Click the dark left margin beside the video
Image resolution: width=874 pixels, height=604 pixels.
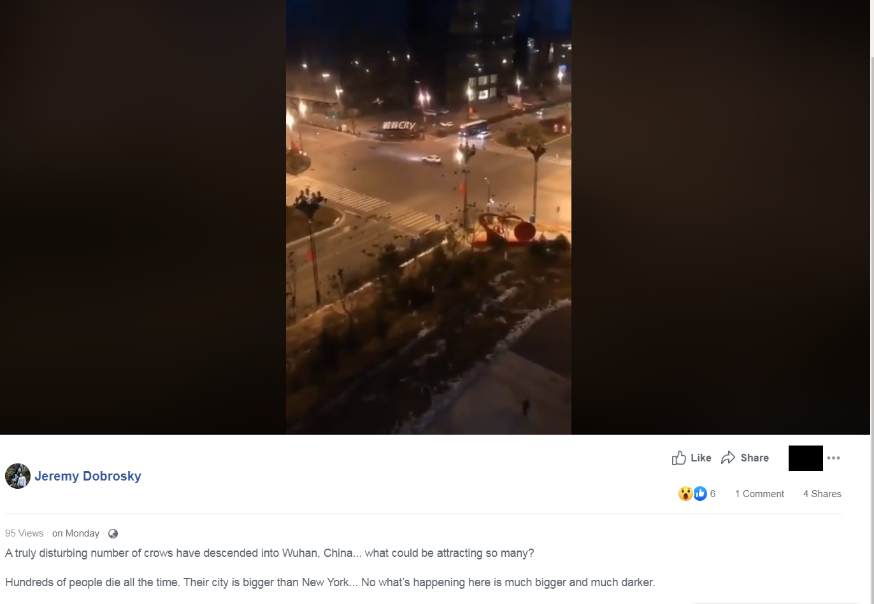tap(143, 217)
